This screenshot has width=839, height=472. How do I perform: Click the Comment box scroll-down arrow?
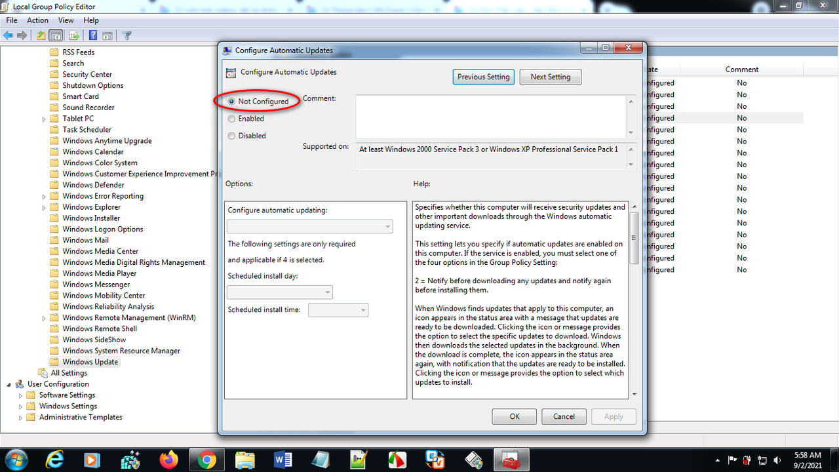pos(631,132)
